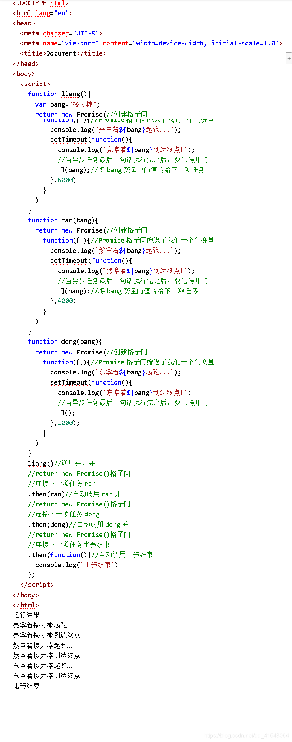Click console.log line '亮拿着${bang}起跑...'
The height and width of the screenshot is (742, 292).
116,130
